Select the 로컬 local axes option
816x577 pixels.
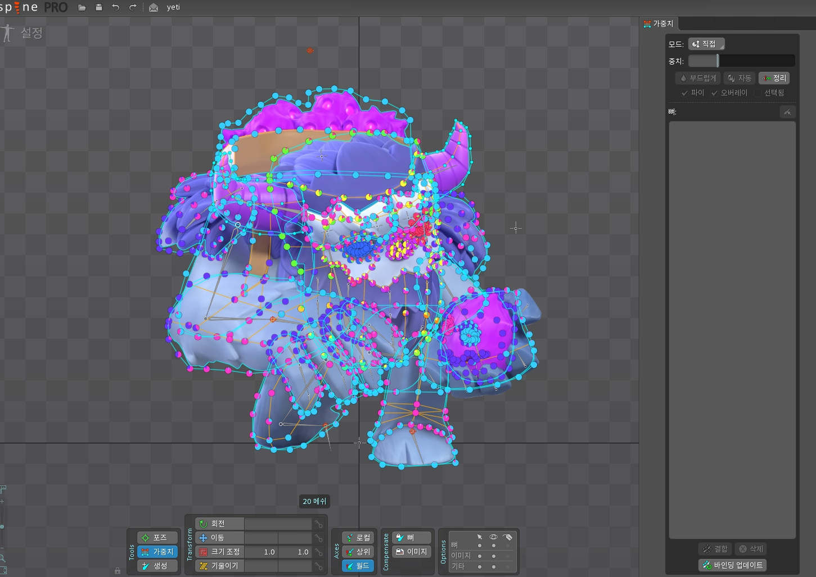(358, 538)
